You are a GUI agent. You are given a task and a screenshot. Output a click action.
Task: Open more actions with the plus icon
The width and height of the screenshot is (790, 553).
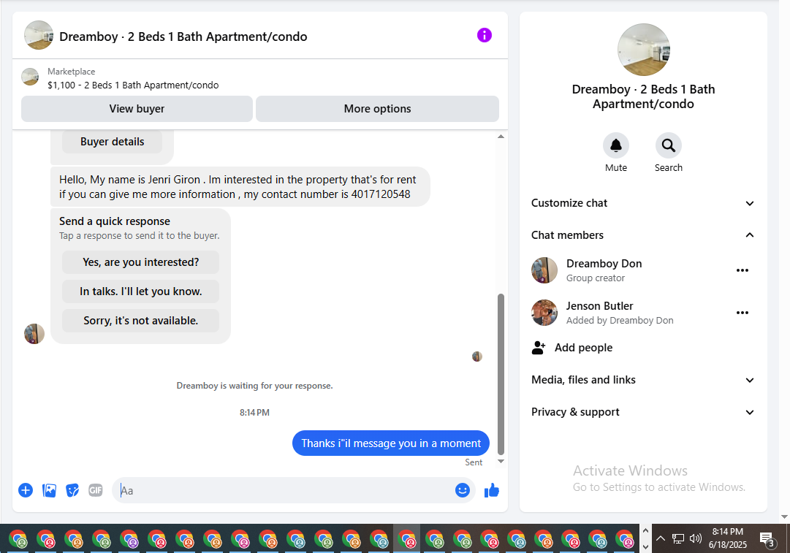click(26, 490)
